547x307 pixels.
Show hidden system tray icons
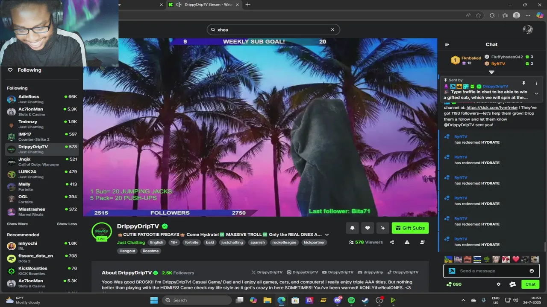click(x=463, y=300)
